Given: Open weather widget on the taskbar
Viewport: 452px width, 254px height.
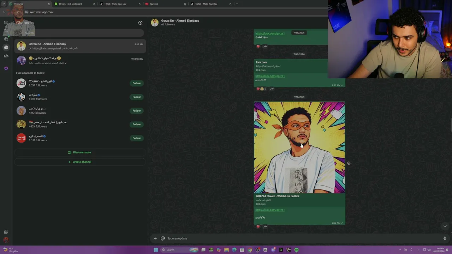Looking at the screenshot, I should pos(11,250).
